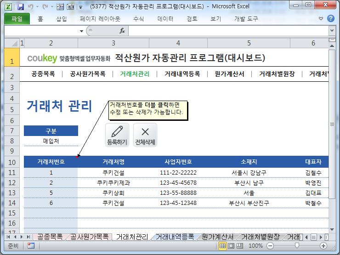
Task: Go to first sheet tab arrow
Action: [x=8, y=237]
